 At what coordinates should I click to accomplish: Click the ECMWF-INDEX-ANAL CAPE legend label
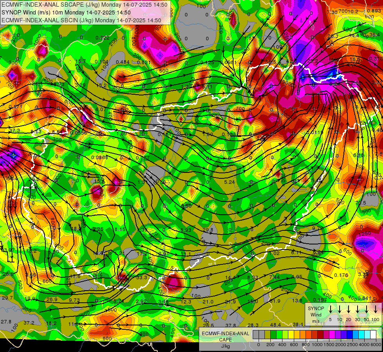click(x=225, y=337)
